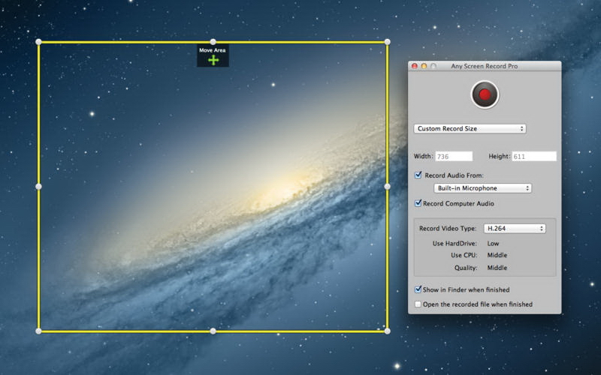Expand the Built-in Microphone source dropdown
The width and height of the screenshot is (601, 375).
tap(482, 188)
